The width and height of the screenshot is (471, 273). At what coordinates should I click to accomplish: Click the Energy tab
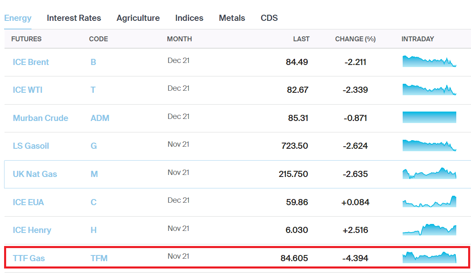coord(18,18)
